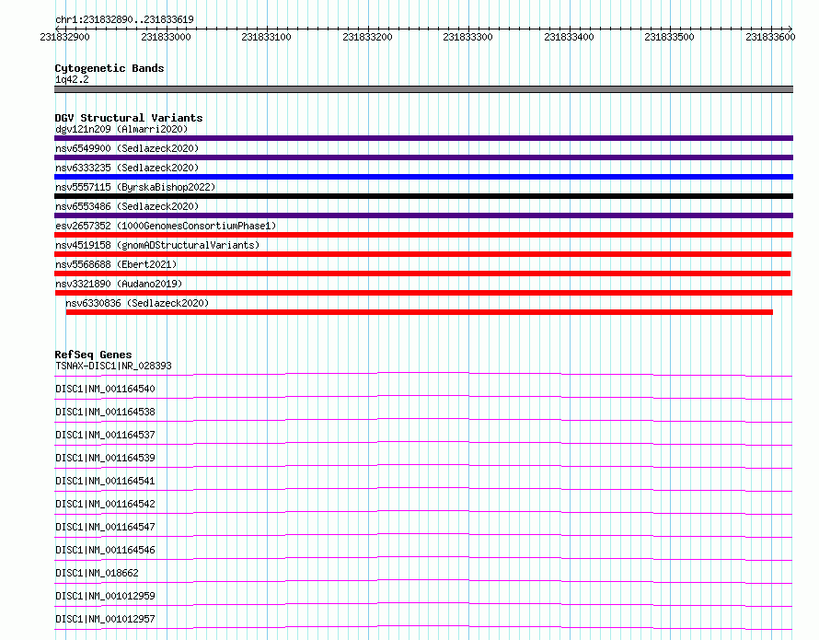The width and height of the screenshot is (819, 640).
Task: Click the magenta intron line under TSNAX-DISC1|NR_028393
Action: [x=423, y=373]
